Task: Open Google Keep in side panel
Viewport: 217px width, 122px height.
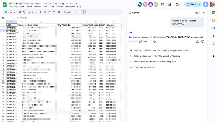Action: click(x=213, y=20)
